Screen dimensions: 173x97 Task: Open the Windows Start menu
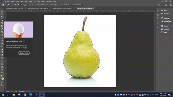(x=2, y=95)
